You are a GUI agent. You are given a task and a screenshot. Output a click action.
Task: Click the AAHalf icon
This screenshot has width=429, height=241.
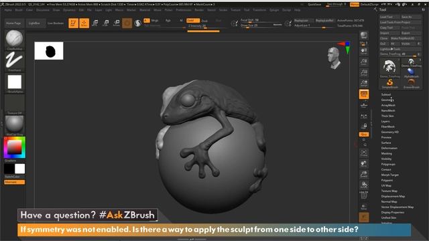(x=363, y=83)
